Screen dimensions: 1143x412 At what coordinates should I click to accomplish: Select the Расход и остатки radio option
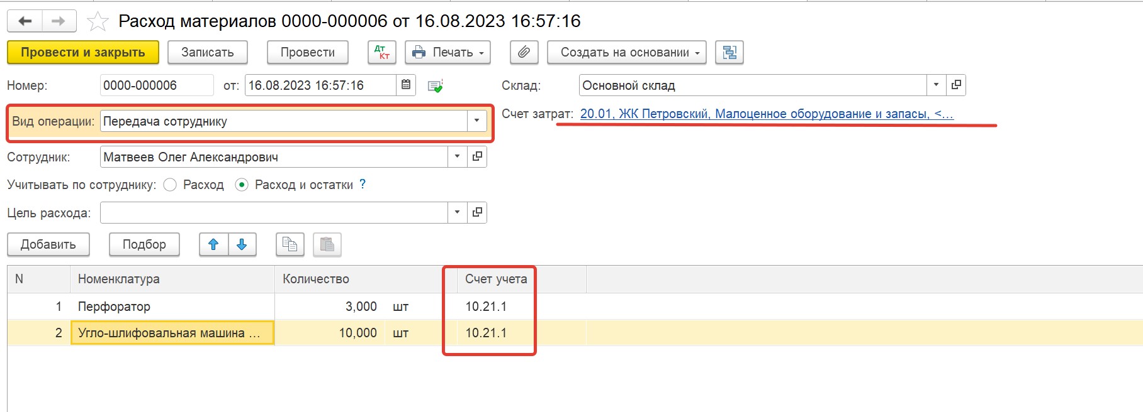coord(242,185)
